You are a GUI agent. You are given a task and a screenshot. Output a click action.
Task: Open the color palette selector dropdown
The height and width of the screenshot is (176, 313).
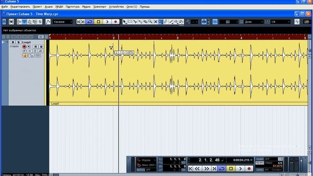307,22
